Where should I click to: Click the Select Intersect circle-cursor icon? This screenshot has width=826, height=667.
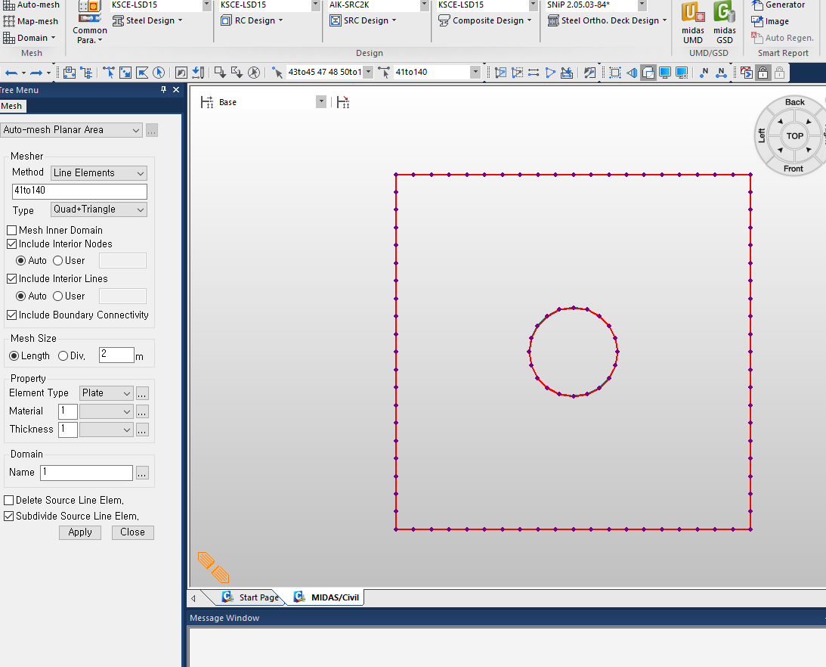(x=159, y=73)
